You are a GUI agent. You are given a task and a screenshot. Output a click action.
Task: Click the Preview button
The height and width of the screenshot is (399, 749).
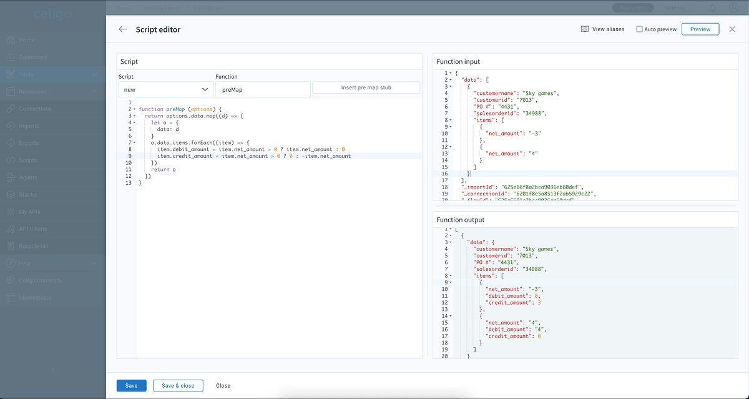(x=700, y=29)
